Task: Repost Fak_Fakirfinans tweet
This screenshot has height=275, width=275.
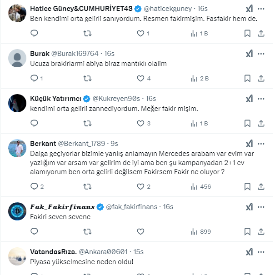Action: [87, 231]
